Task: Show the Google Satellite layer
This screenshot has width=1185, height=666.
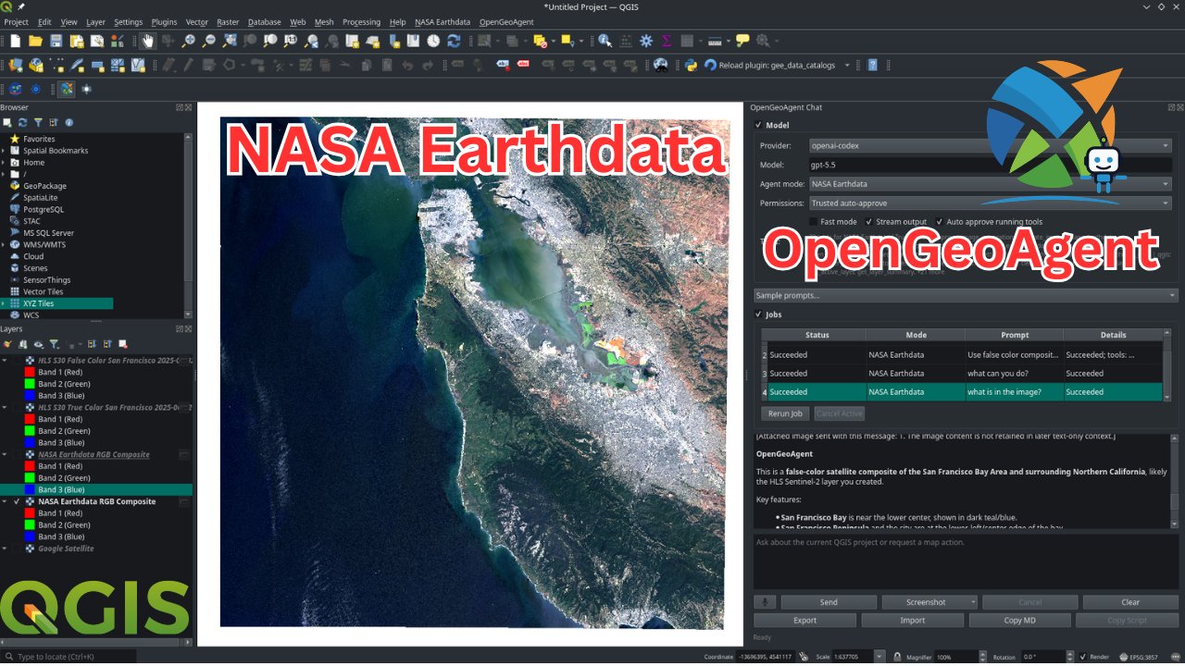Action: click(17, 549)
